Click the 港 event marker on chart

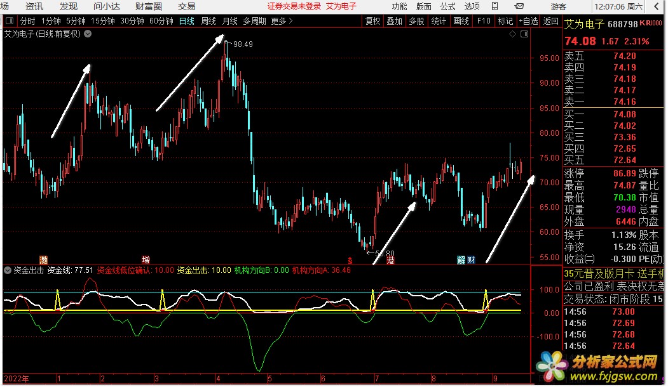coord(390,260)
